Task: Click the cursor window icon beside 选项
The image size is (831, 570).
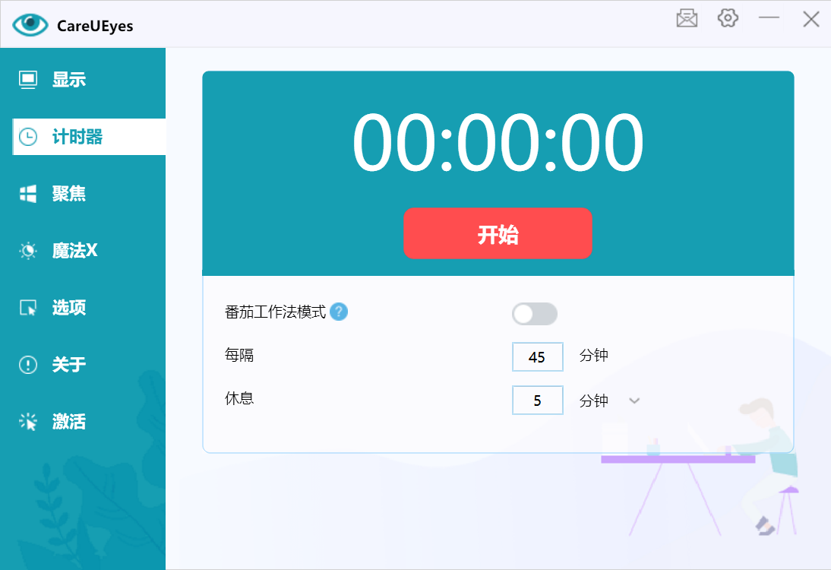Action: (x=28, y=308)
